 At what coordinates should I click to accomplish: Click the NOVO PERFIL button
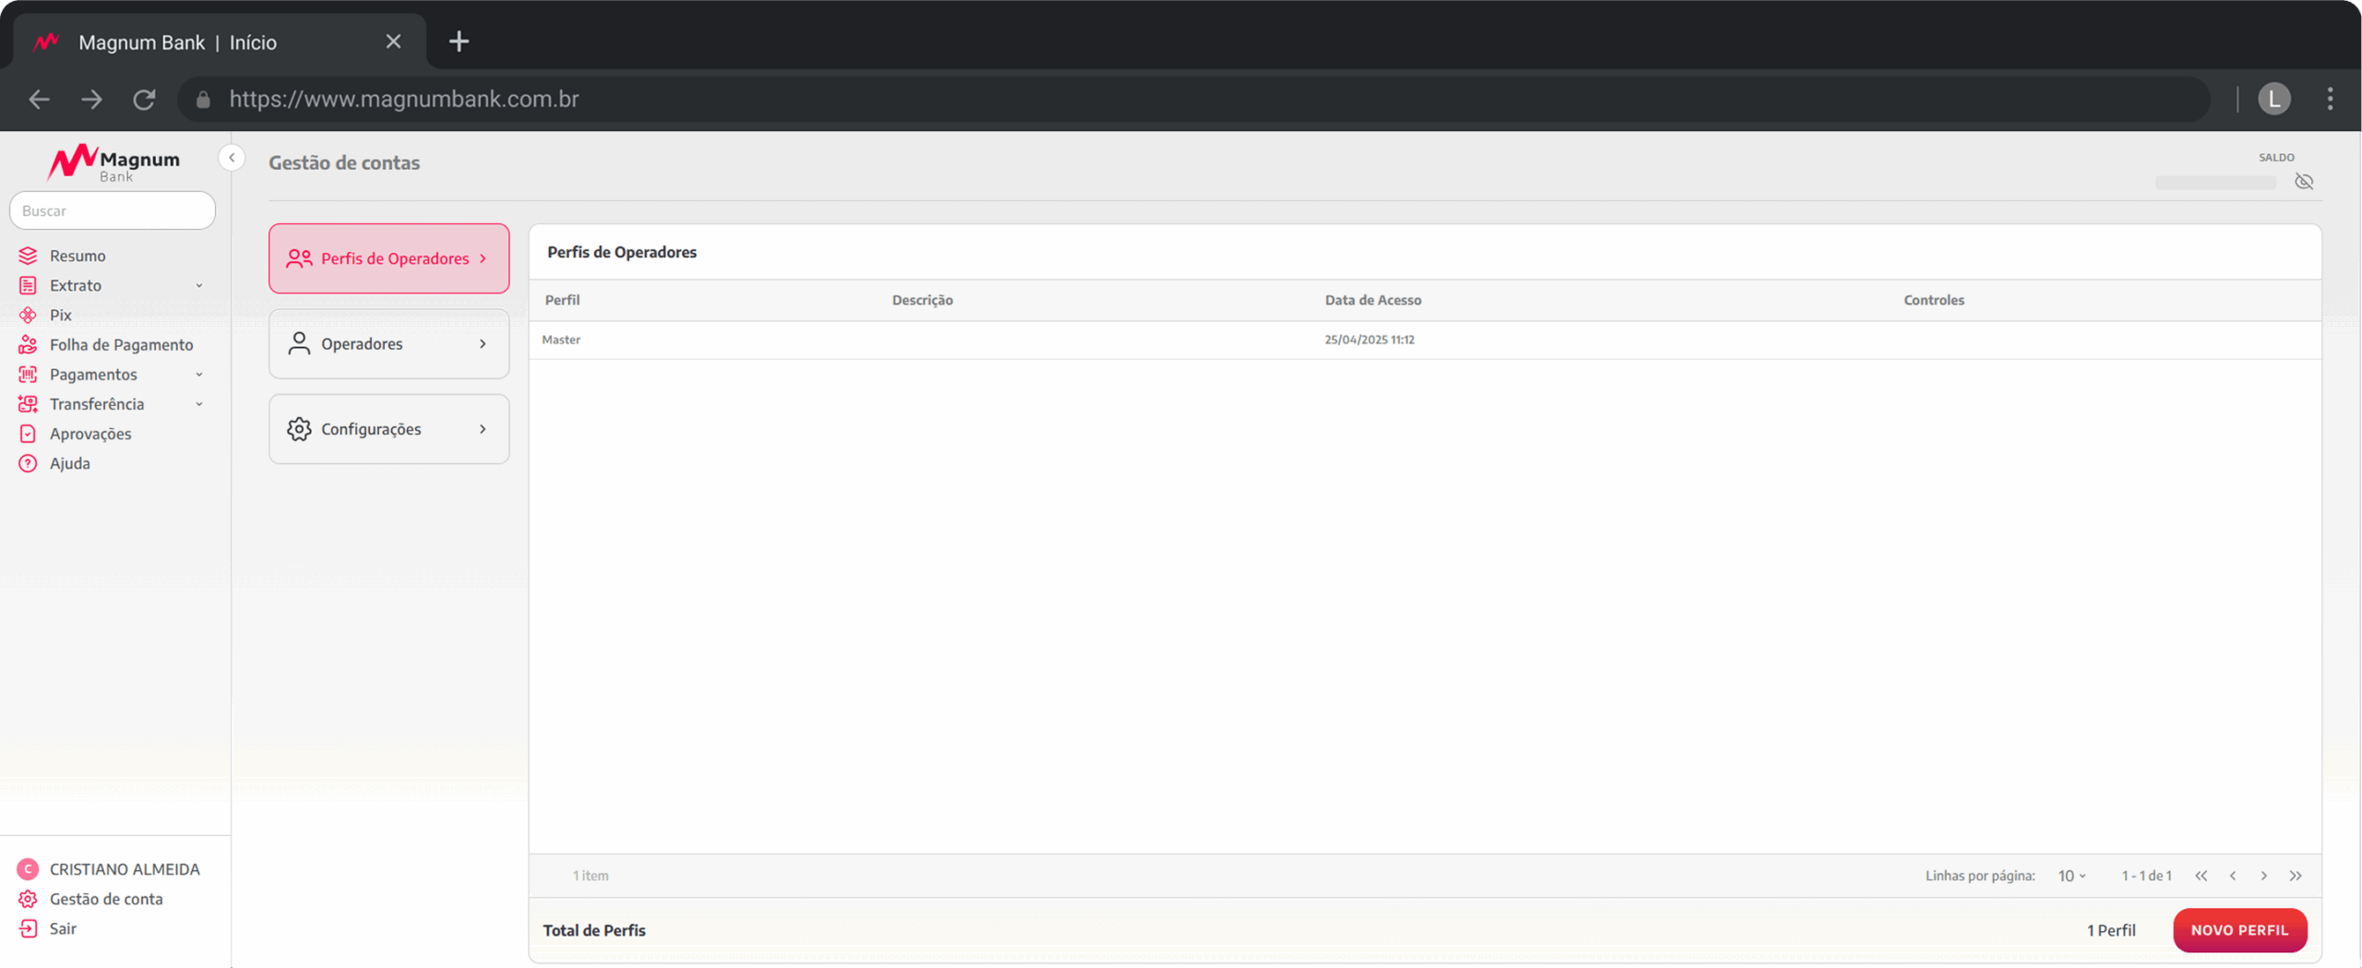2239,930
